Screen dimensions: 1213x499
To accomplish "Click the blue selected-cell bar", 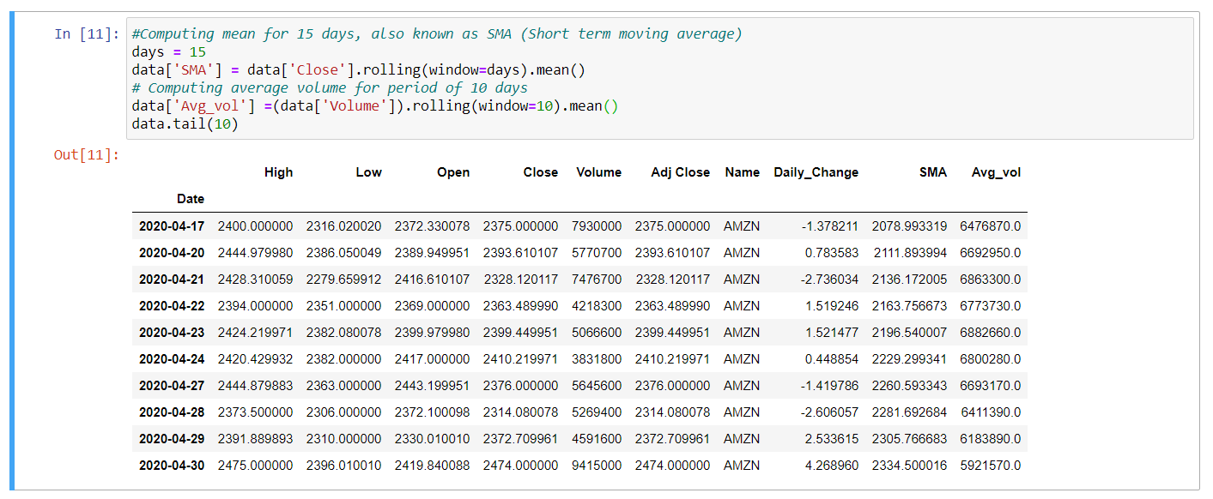I will [x=13, y=250].
